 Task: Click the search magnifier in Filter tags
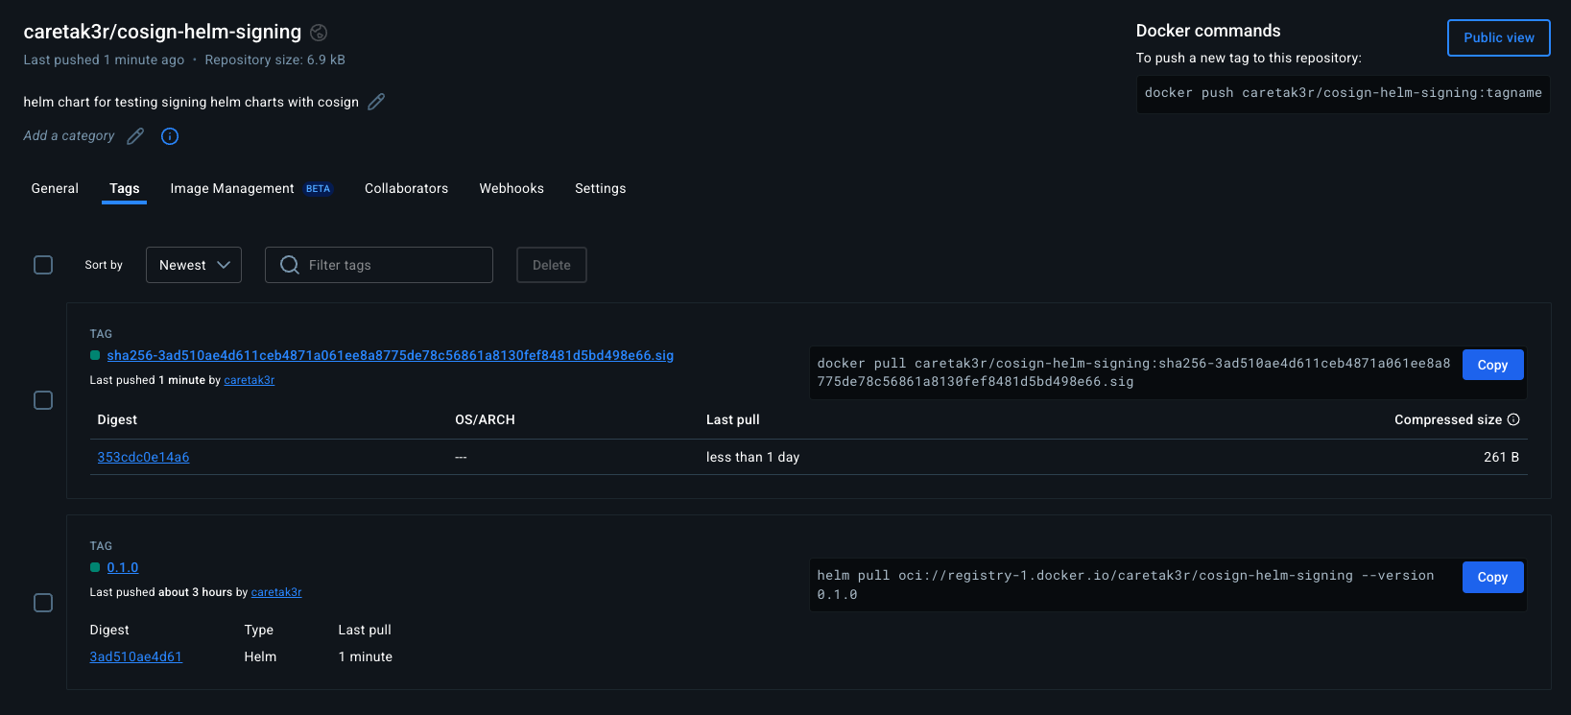click(x=289, y=265)
